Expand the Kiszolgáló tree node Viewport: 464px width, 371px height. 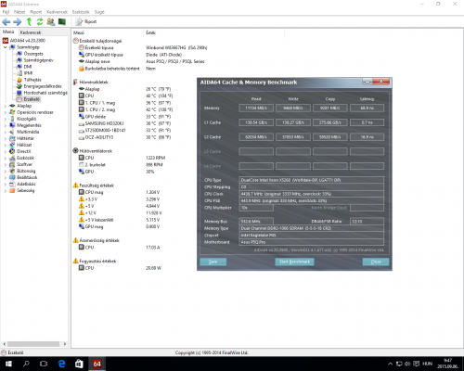(x=6, y=119)
